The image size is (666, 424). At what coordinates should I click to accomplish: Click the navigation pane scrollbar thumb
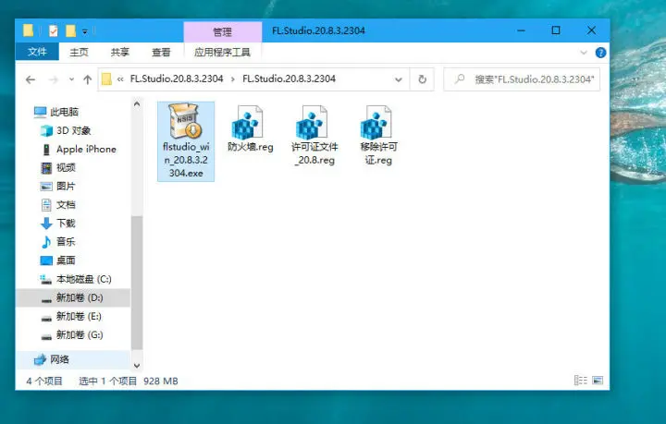coord(137,283)
